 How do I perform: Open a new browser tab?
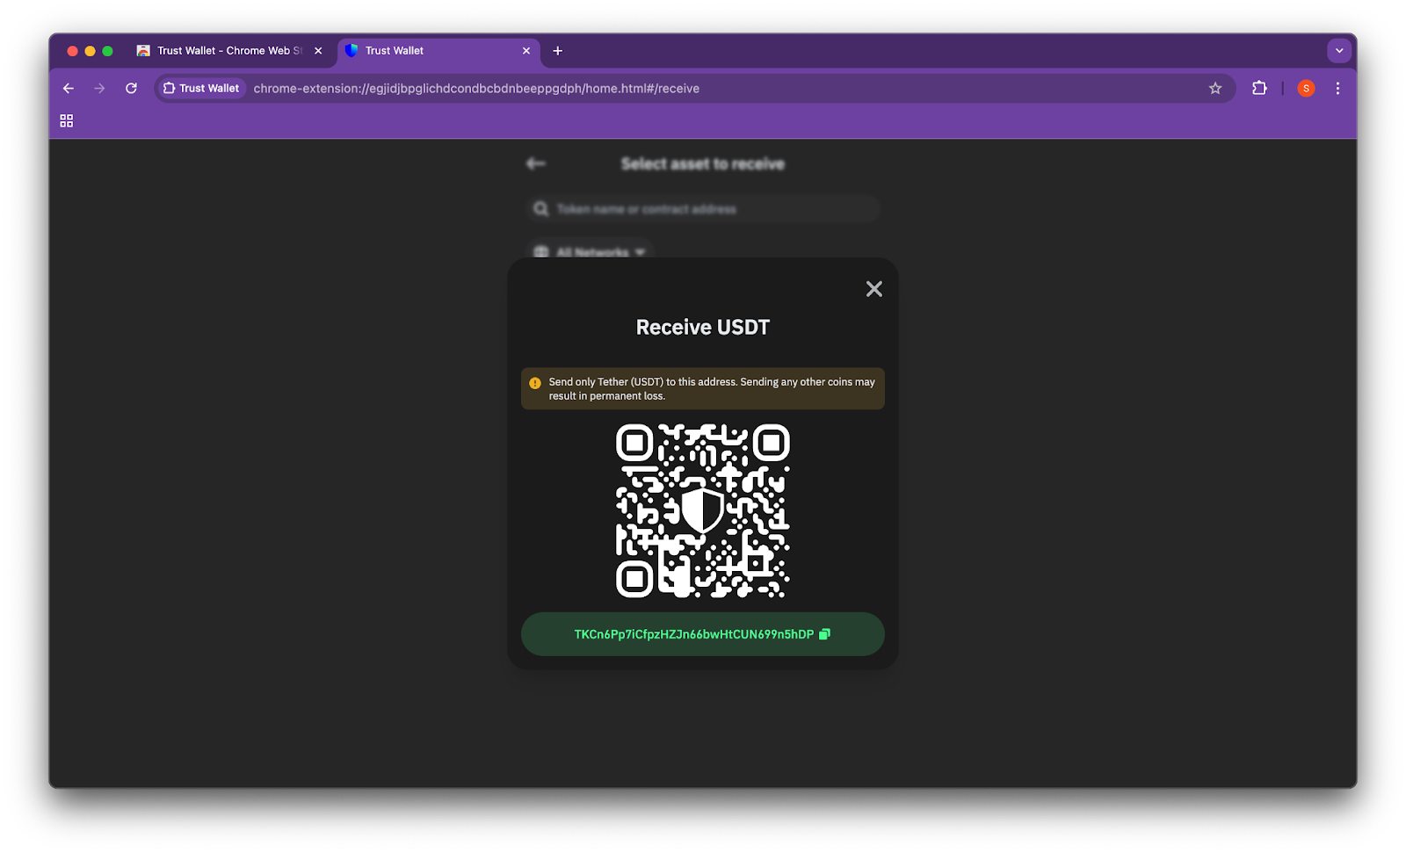click(557, 51)
